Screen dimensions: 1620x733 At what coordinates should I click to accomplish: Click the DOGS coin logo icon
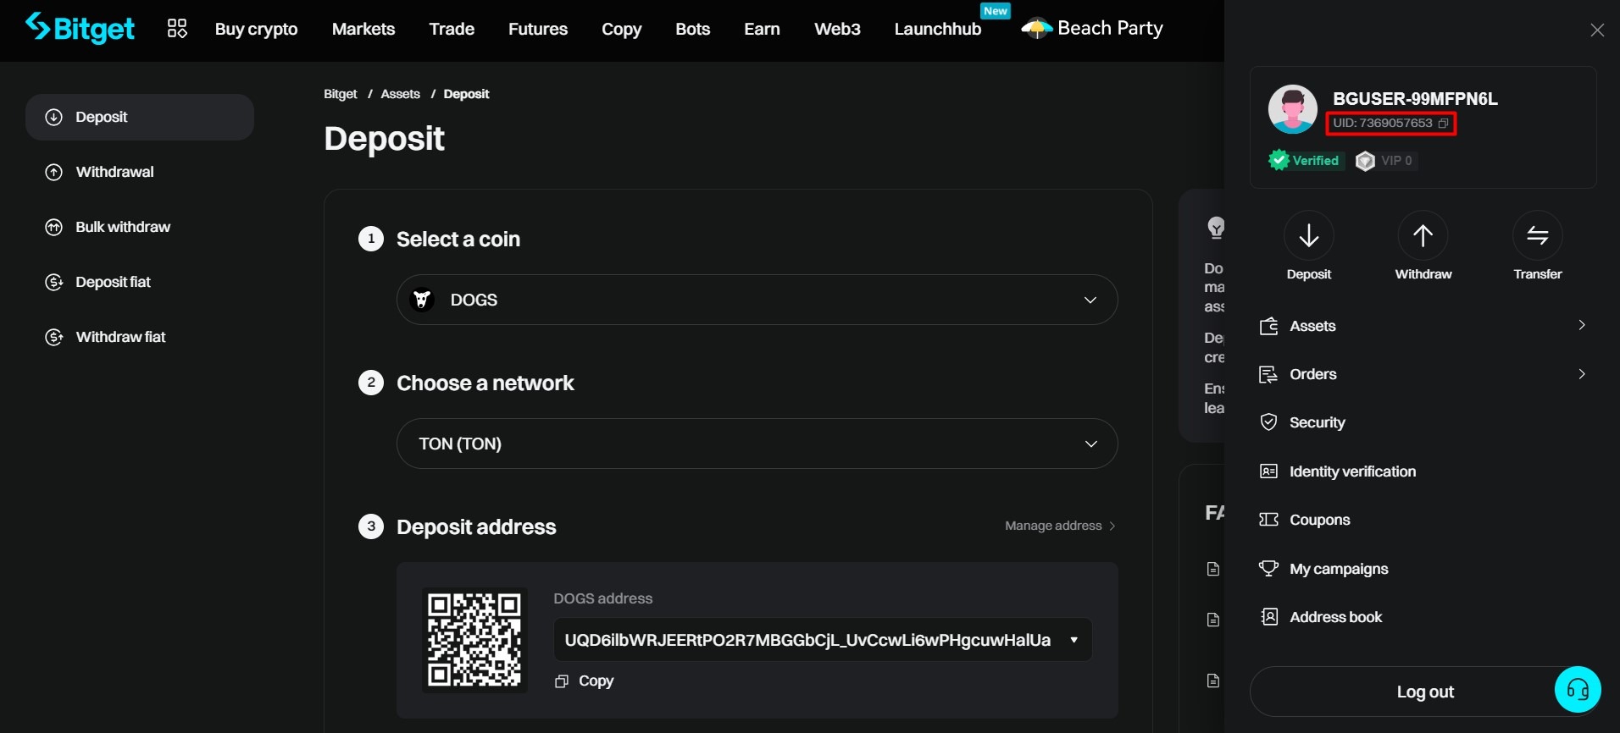click(422, 300)
